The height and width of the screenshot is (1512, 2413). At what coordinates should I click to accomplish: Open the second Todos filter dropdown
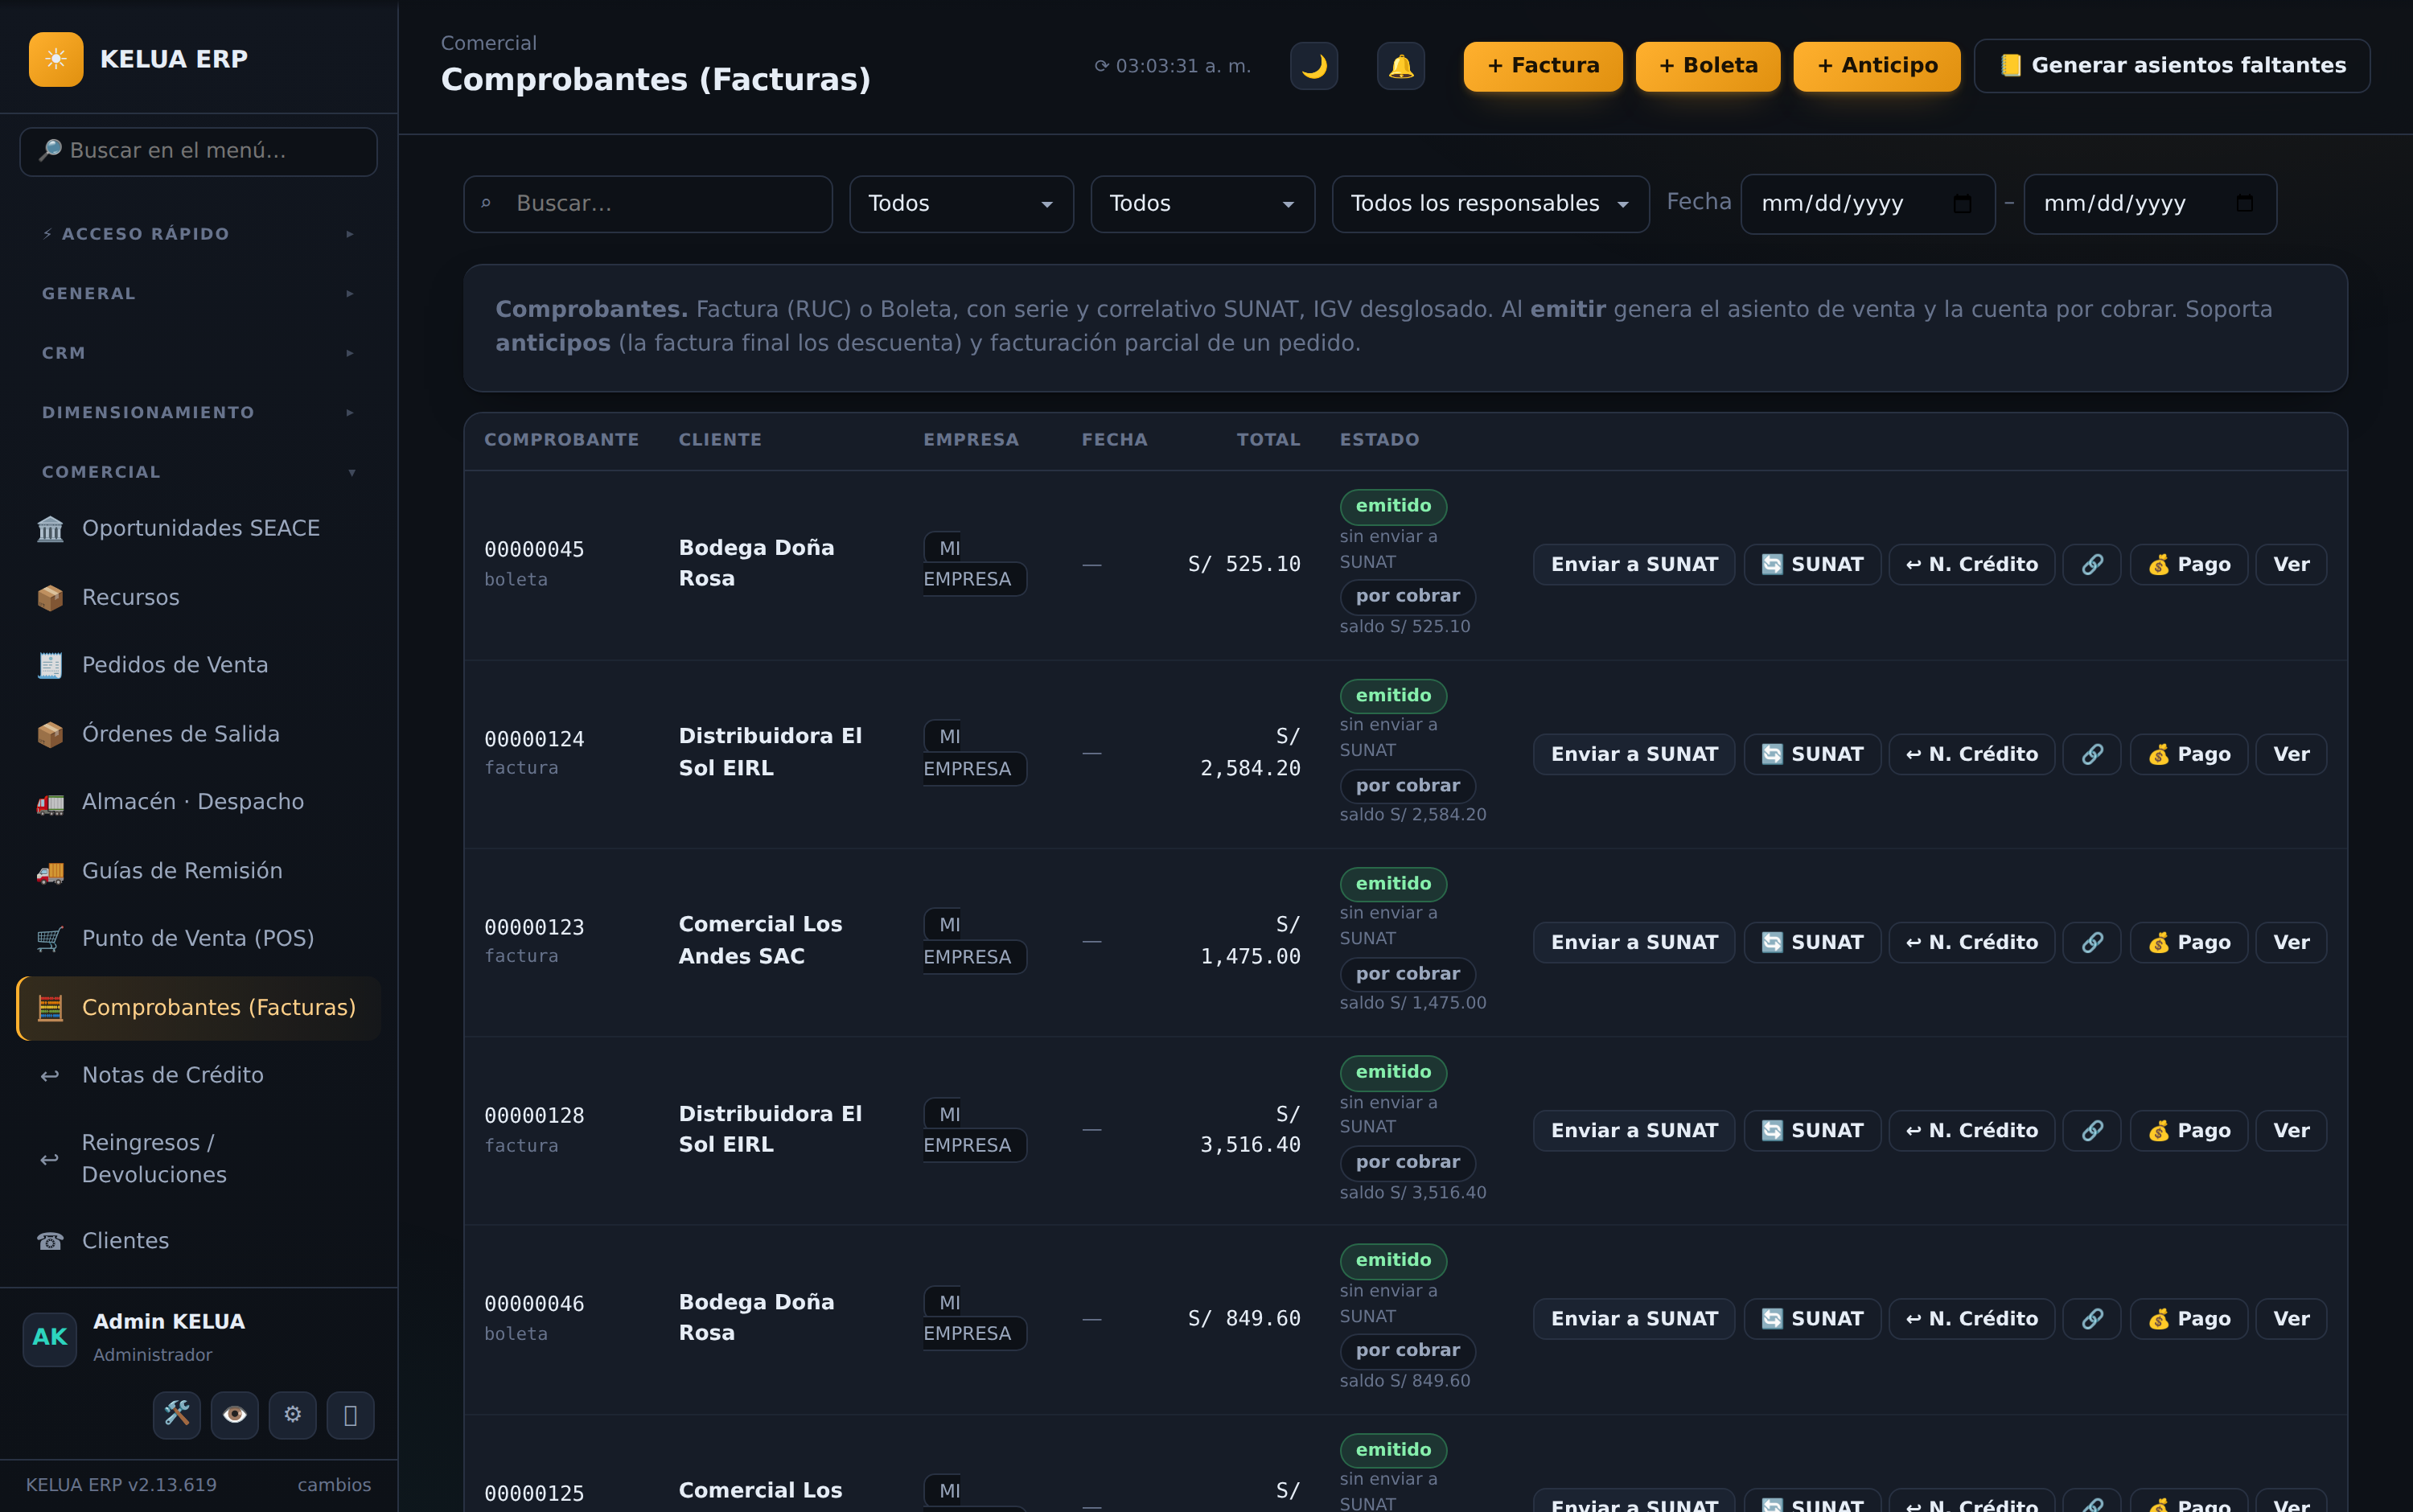(x=1202, y=204)
